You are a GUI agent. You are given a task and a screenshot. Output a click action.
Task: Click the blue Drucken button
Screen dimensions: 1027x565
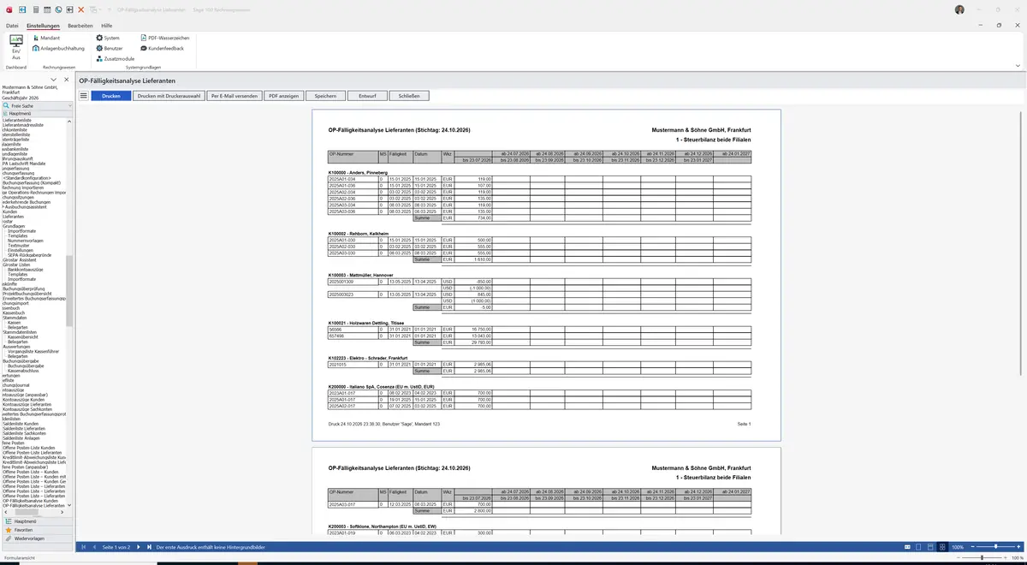pos(111,96)
